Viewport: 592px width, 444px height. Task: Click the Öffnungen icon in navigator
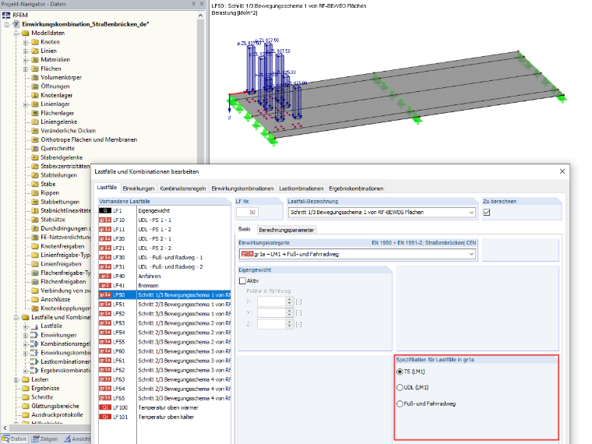pos(35,86)
